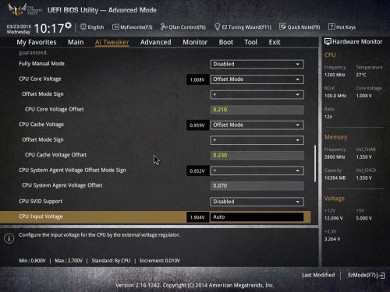Click the CPU System Agent Voltage Offset label

coord(62,185)
